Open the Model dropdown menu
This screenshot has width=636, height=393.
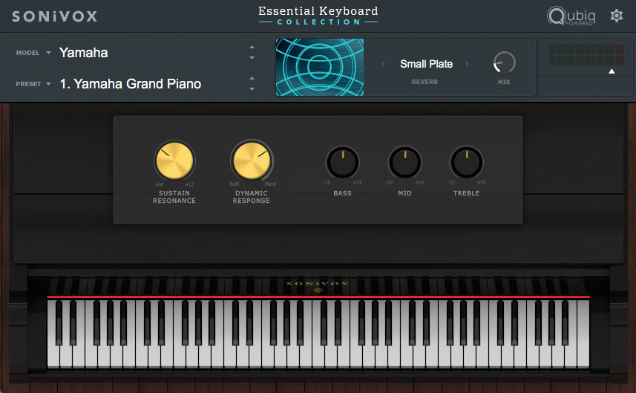(x=48, y=53)
